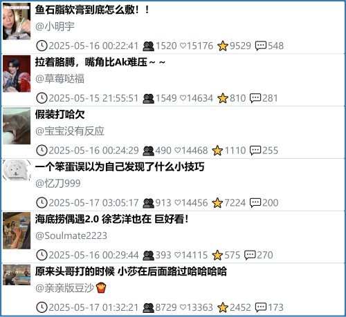Open the 海底捞偶遇2.0 video thumbnail

(17, 231)
